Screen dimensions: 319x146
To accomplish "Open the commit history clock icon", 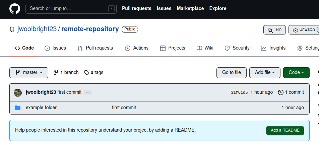I will tap(281, 92).
